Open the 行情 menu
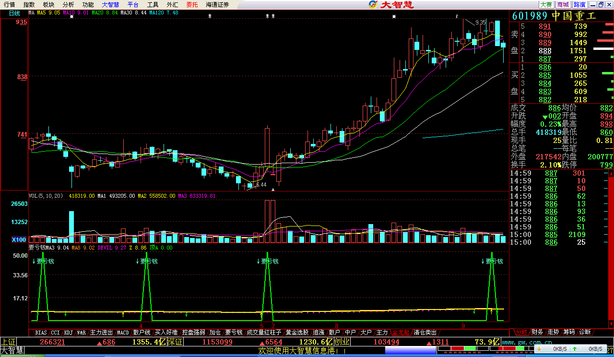Image resolution: width=614 pixels, height=357 pixels. [x=10, y=5]
